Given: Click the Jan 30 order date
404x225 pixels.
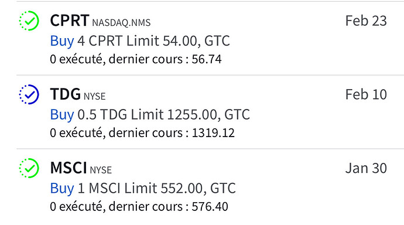Looking at the screenshot, I should [366, 168].
